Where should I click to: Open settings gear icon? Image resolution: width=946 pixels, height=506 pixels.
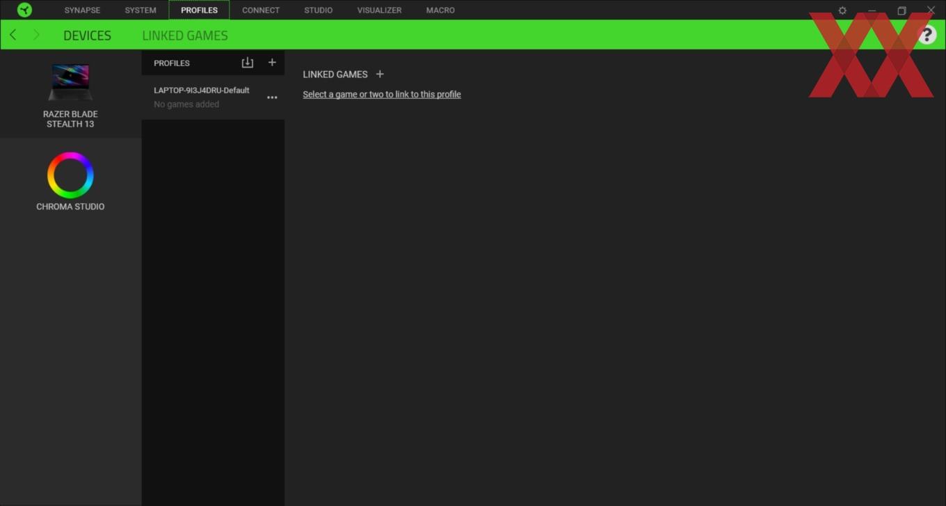[x=842, y=10]
